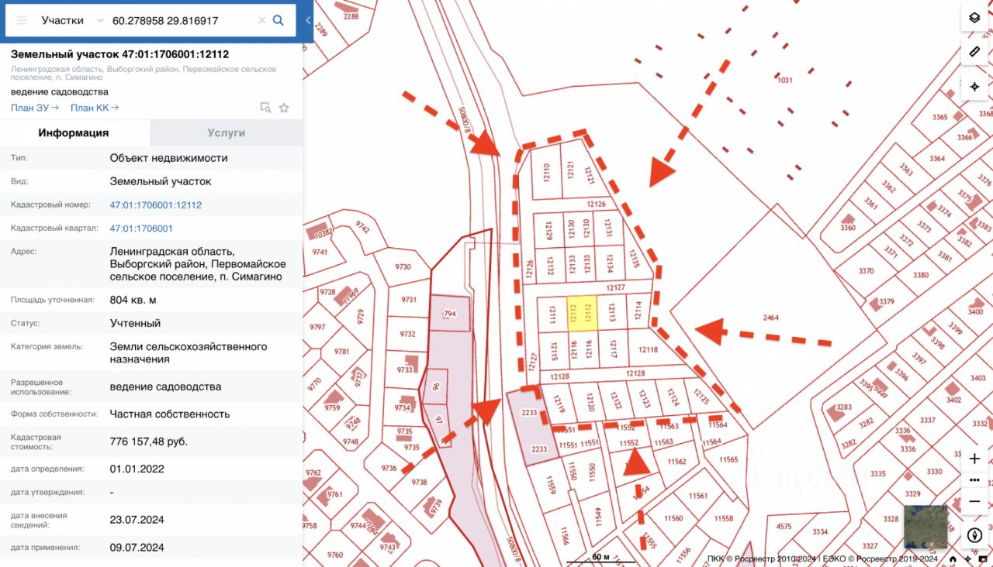
Task: Zoom out the map with minus
Action: coord(975,502)
